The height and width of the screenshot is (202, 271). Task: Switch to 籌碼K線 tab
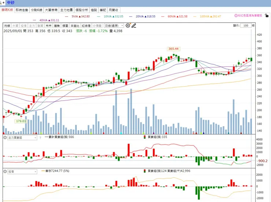(x=7, y=10)
